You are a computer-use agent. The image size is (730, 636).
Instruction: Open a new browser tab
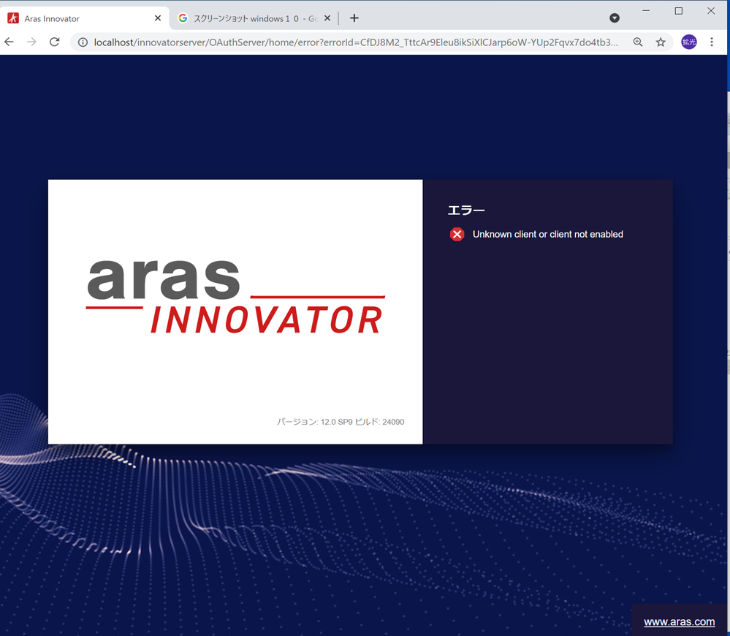coord(354,18)
